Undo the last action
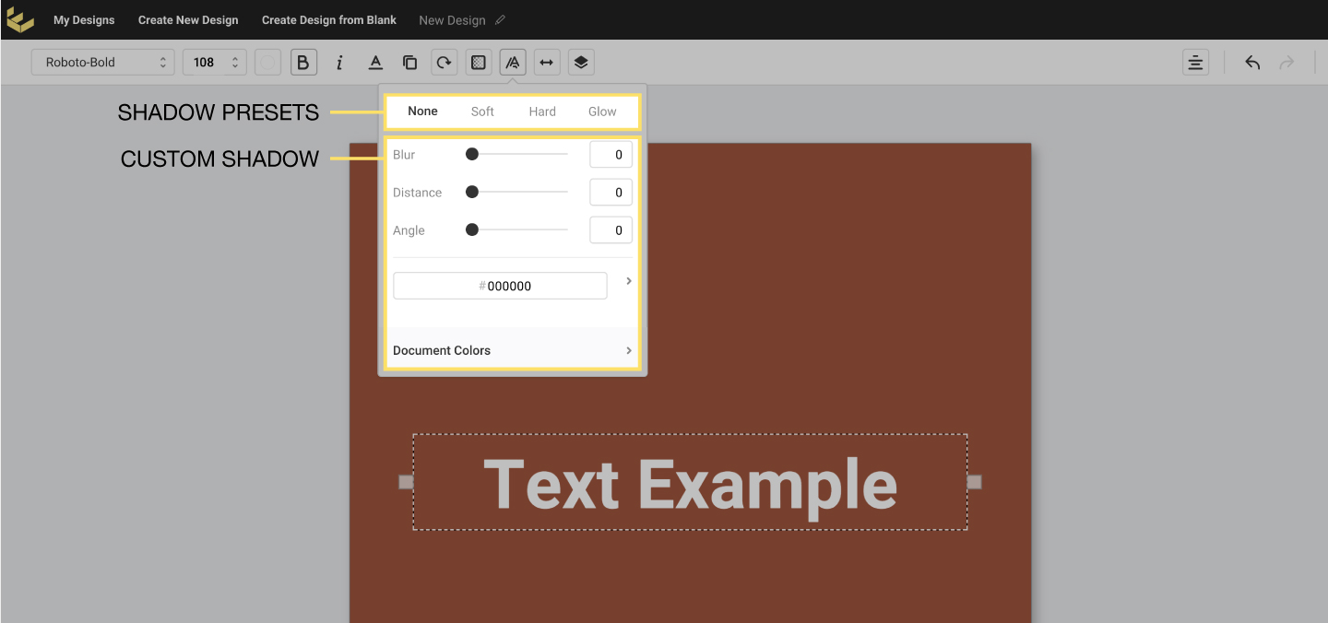The image size is (1328, 623). (1252, 63)
